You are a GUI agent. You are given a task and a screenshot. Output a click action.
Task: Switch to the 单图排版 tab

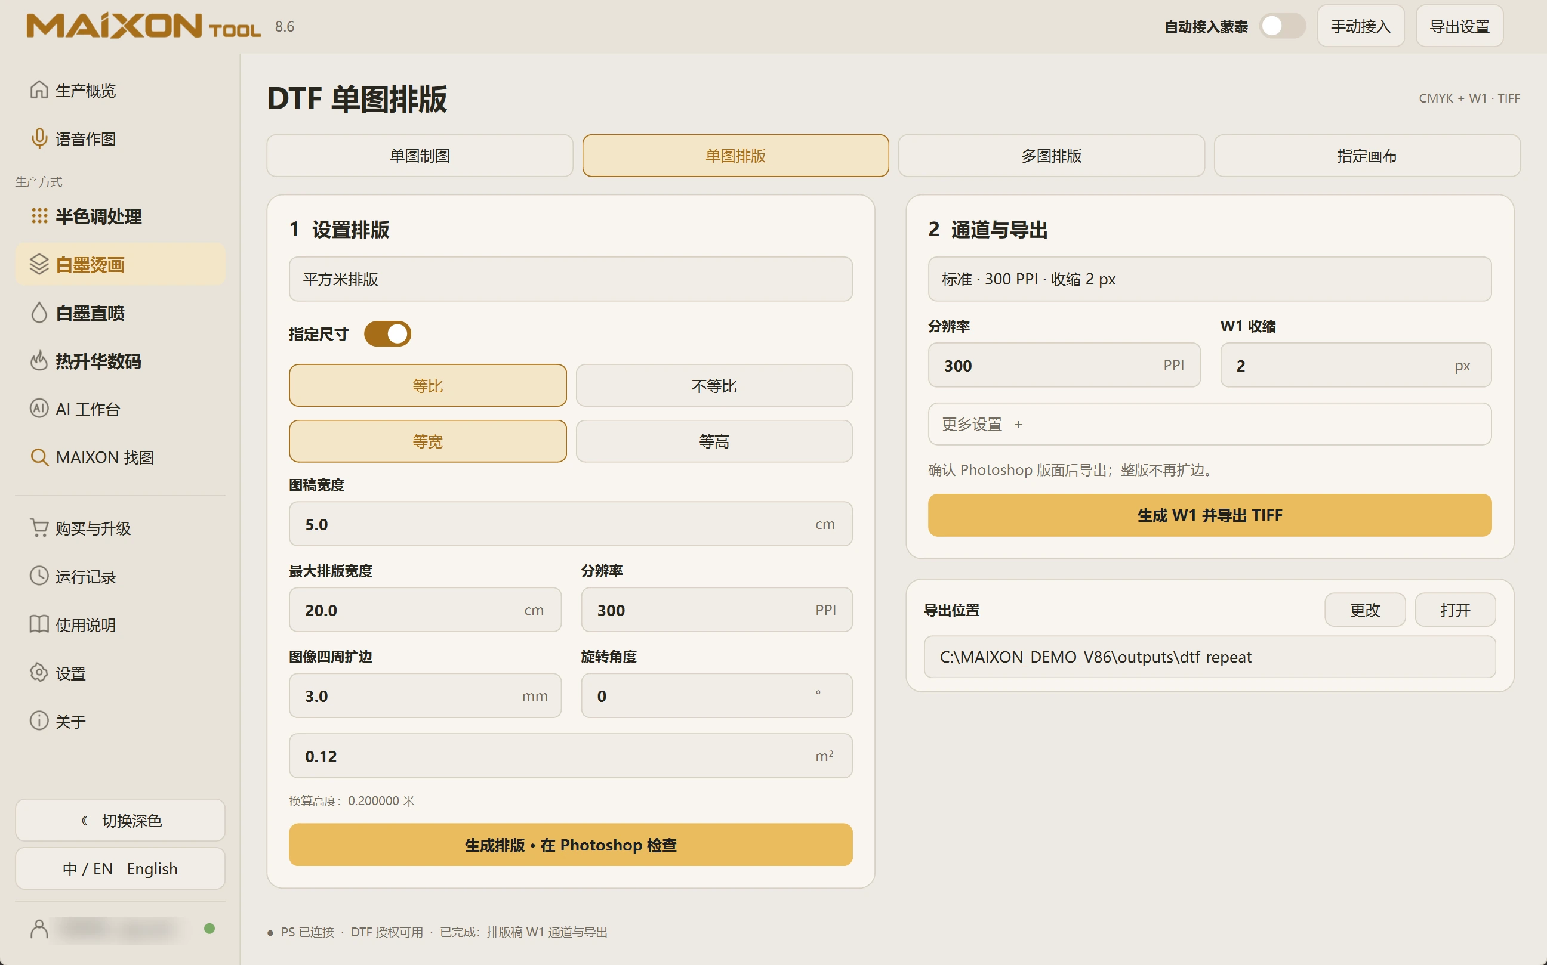click(735, 156)
